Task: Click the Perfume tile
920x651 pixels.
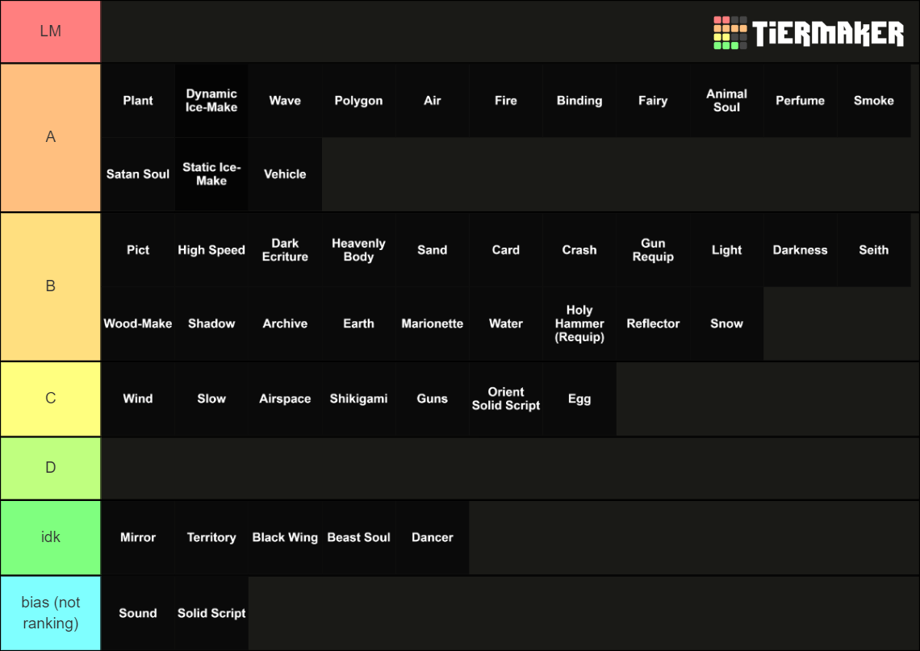Action: 801,100
